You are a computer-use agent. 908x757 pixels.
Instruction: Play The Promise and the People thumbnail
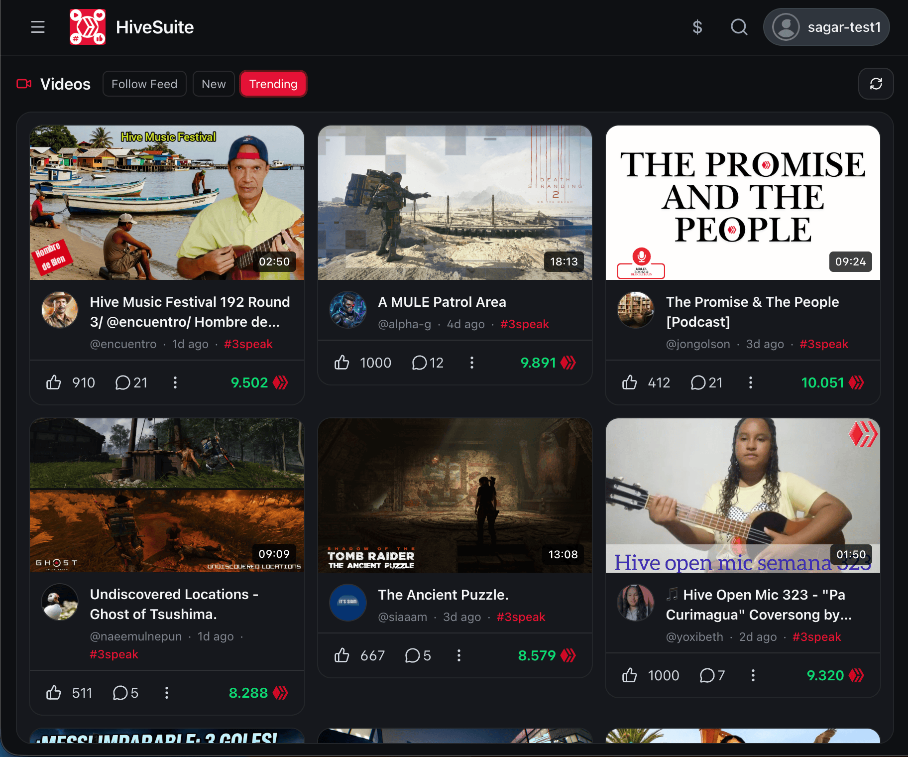(x=743, y=203)
